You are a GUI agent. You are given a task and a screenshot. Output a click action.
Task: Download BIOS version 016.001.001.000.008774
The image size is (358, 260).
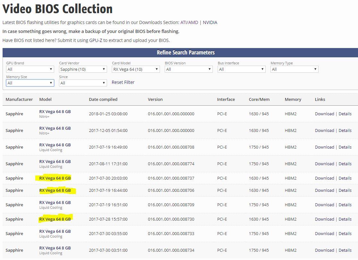coord(324,164)
